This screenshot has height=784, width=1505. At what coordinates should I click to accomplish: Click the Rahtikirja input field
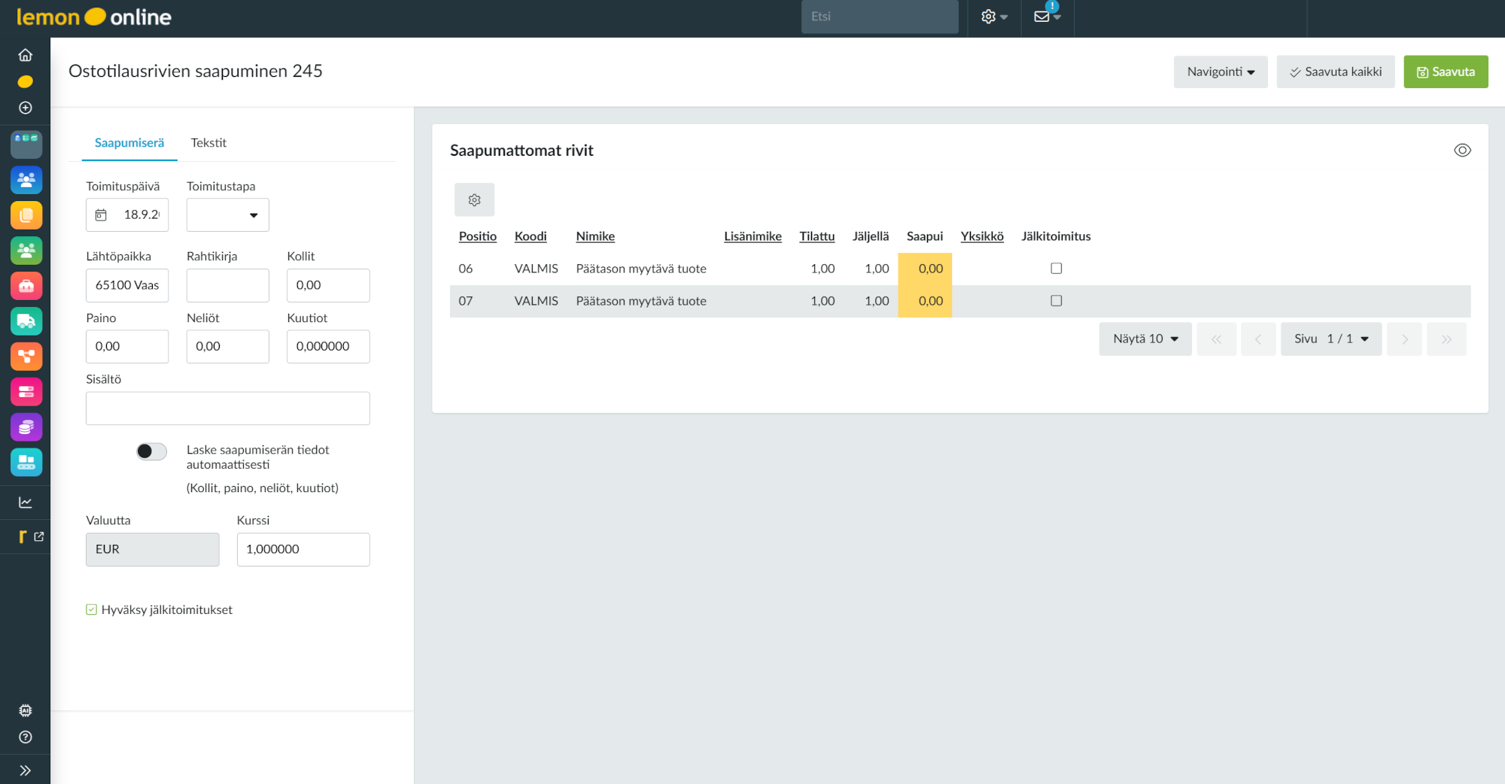pos(227,286)
